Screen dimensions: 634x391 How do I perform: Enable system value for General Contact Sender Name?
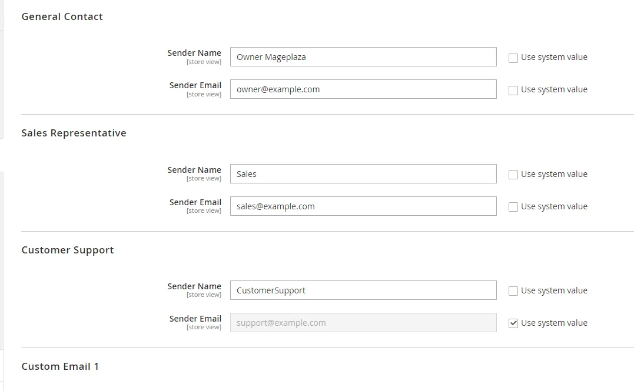tap(513, 58)
